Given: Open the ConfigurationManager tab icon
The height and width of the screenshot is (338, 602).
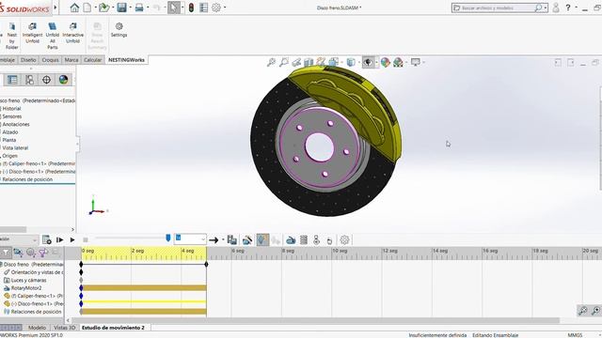Looking at the screenshot, I should point(29,80).
